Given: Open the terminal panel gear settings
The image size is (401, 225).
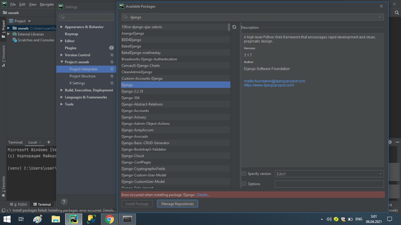Looking at the screenshot, I should (390, 142).
